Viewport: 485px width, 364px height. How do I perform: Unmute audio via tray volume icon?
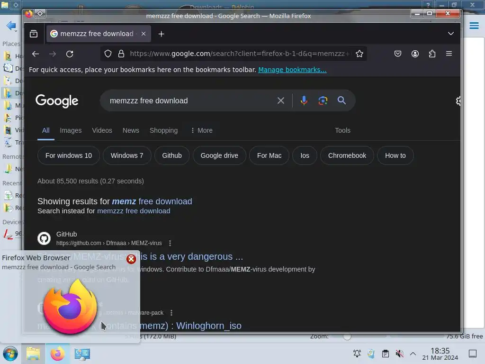pos(400,353)
